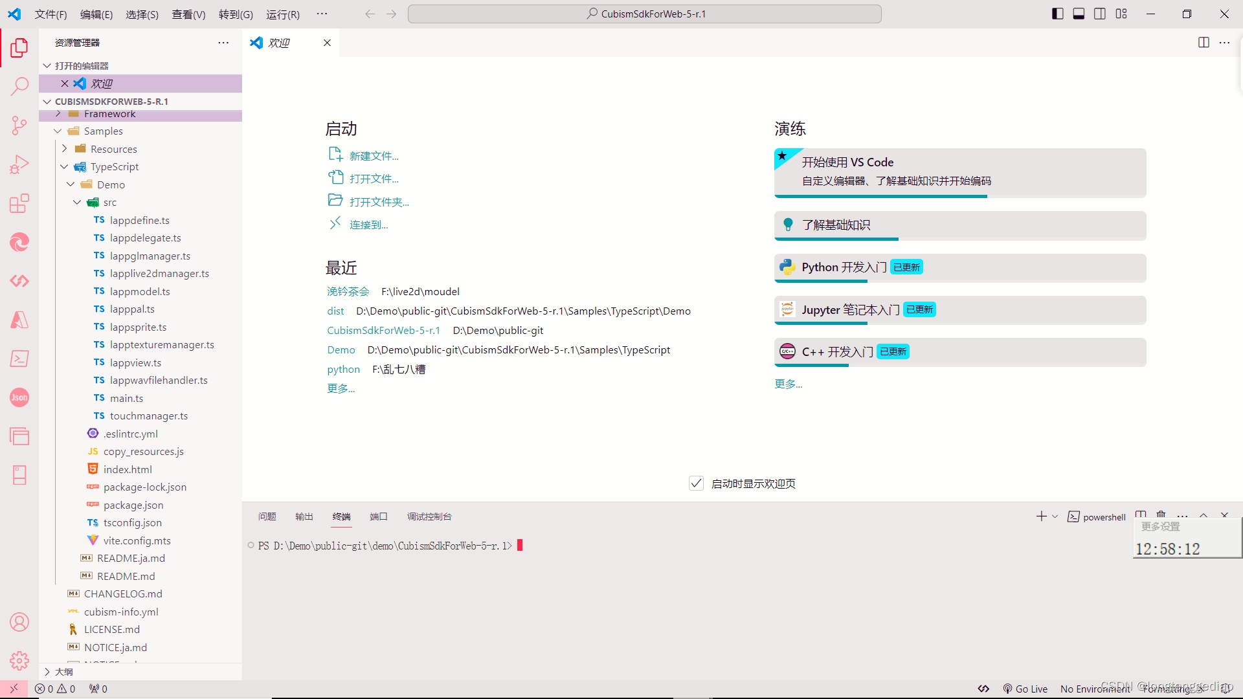This screenshot has height=699, width=1243.
Task: Click the errors and warnings count in status bar
Action: (x=55, y=689)
